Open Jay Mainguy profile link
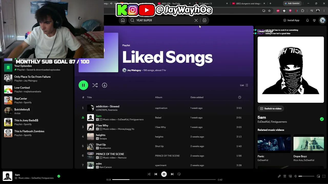The image size is (328, 184). click(x=134, y=70)
